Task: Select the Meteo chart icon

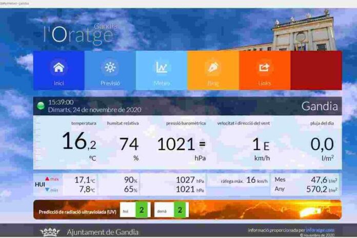Action: tap(162, 67)
